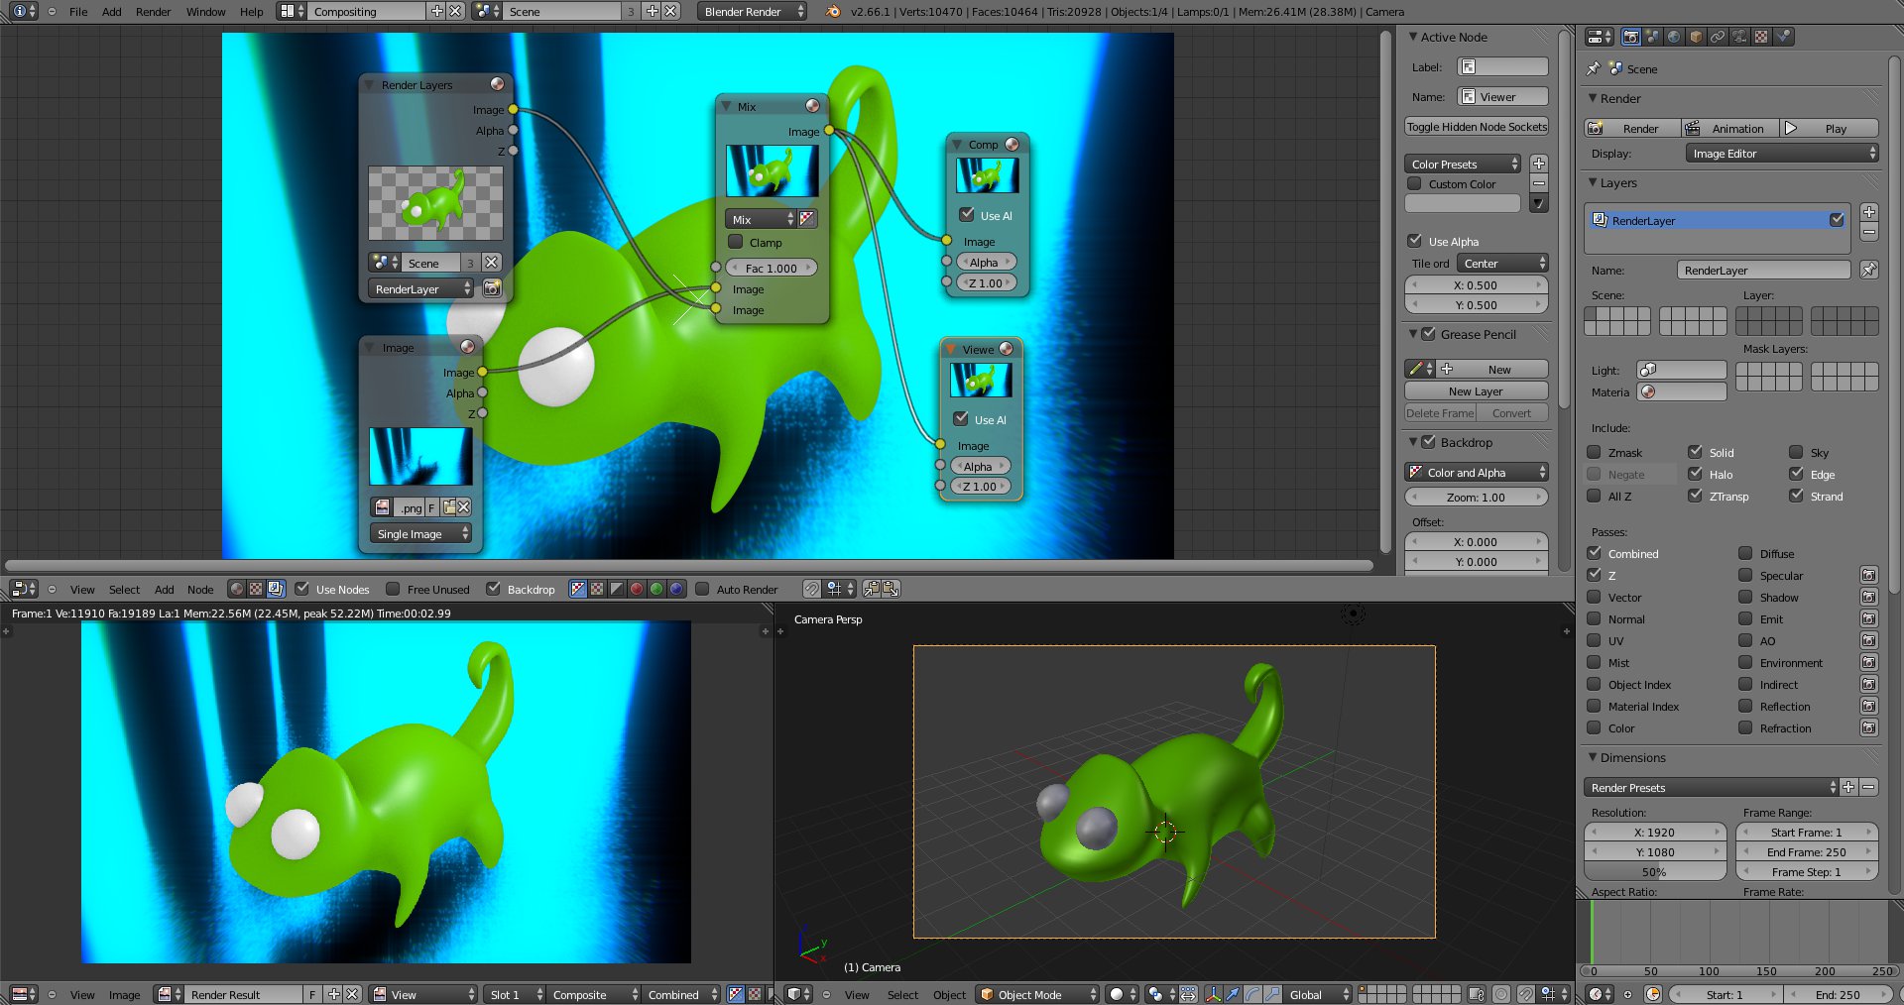This screenshot has width=1904, height=1005.
Task: Toggle preview sphere on Mix node
Action: click(x=812, y=106)
